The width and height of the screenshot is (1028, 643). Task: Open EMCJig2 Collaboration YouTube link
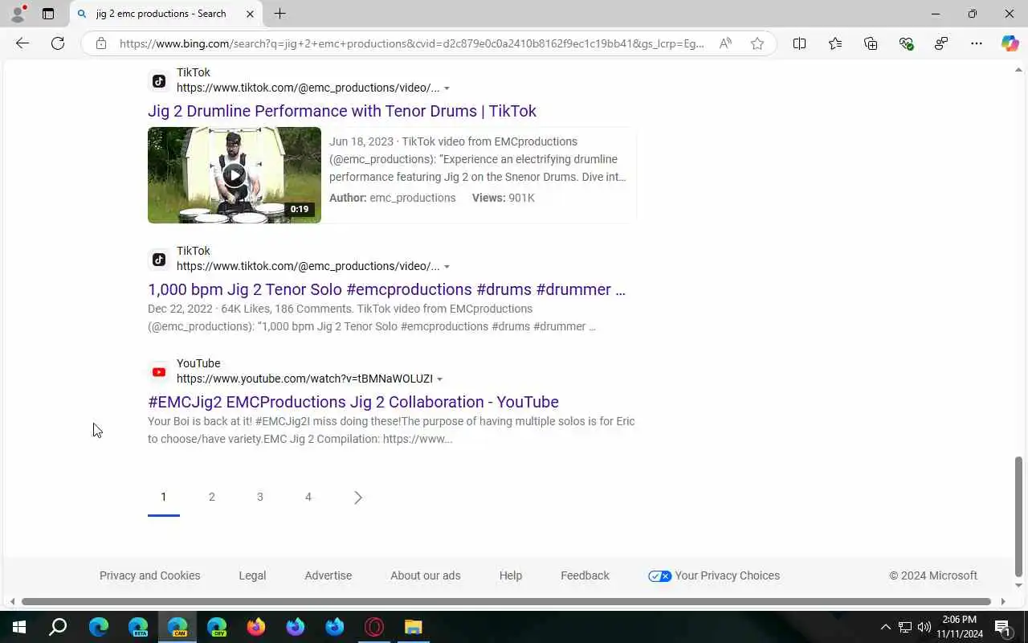(353, 402)
